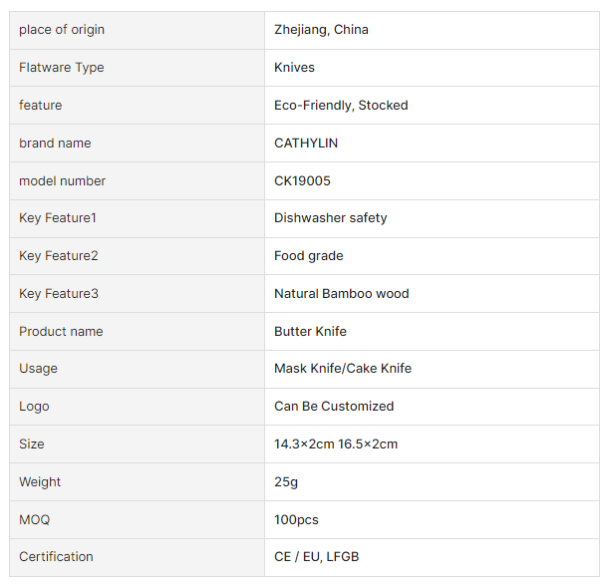
Task: Click the 'Key Feature3' label
Action: click(x=59, y=294)
